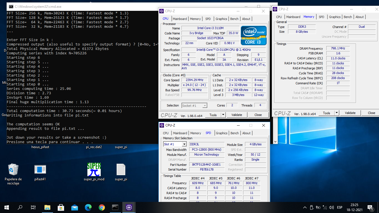The width and height of the screenshot is (379, 213).
Task: Open Bench tab in Memory Slot Selection window
Action: [235, 133]
